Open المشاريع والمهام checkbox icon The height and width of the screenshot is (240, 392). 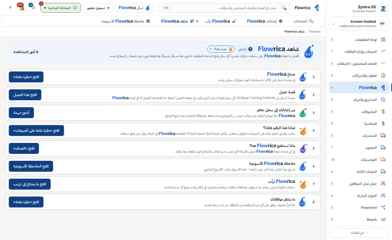[x=383, y=100]
